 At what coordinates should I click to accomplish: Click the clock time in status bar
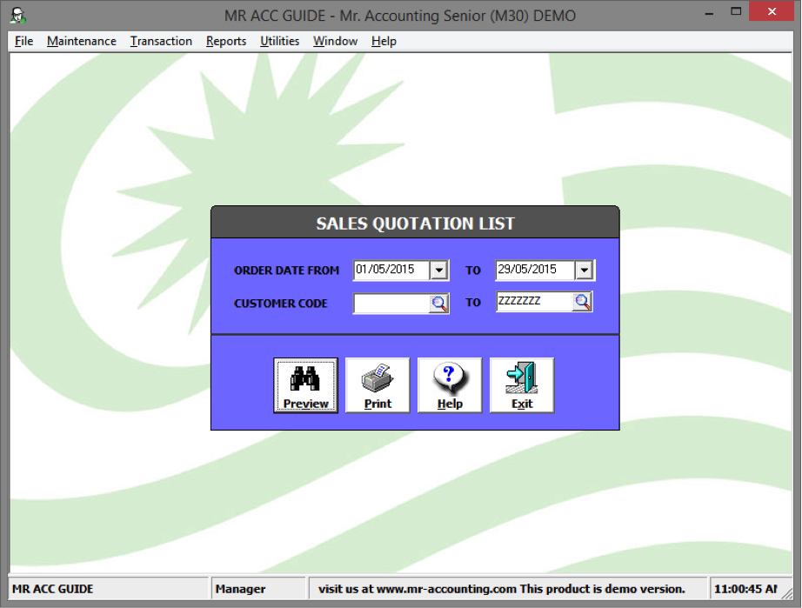pyautogui.click(x=745, y=589)
